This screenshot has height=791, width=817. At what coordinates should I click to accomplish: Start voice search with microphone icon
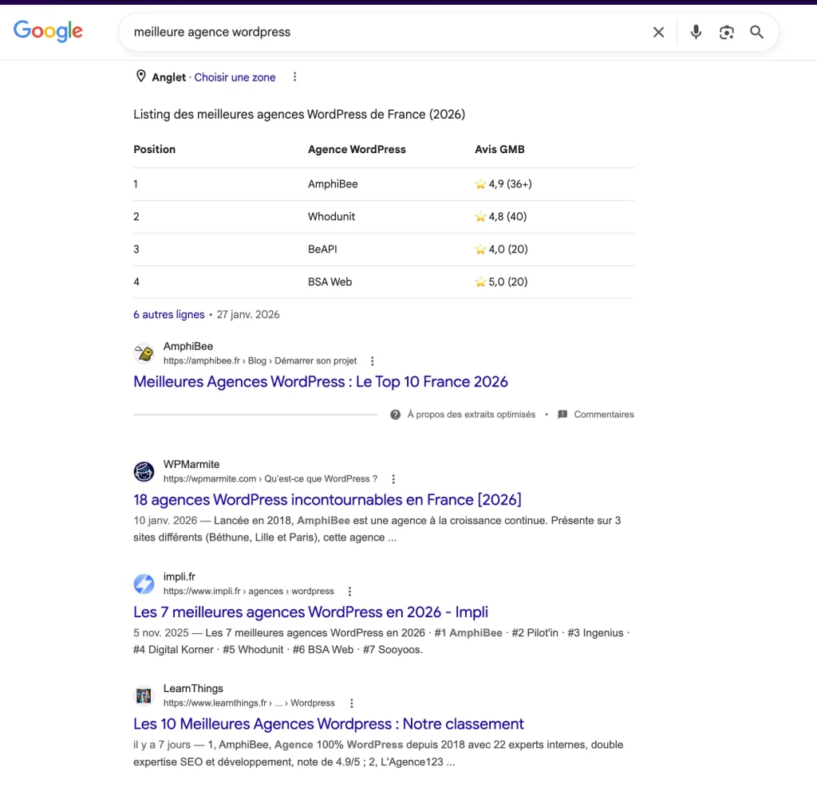click(696, 32)
